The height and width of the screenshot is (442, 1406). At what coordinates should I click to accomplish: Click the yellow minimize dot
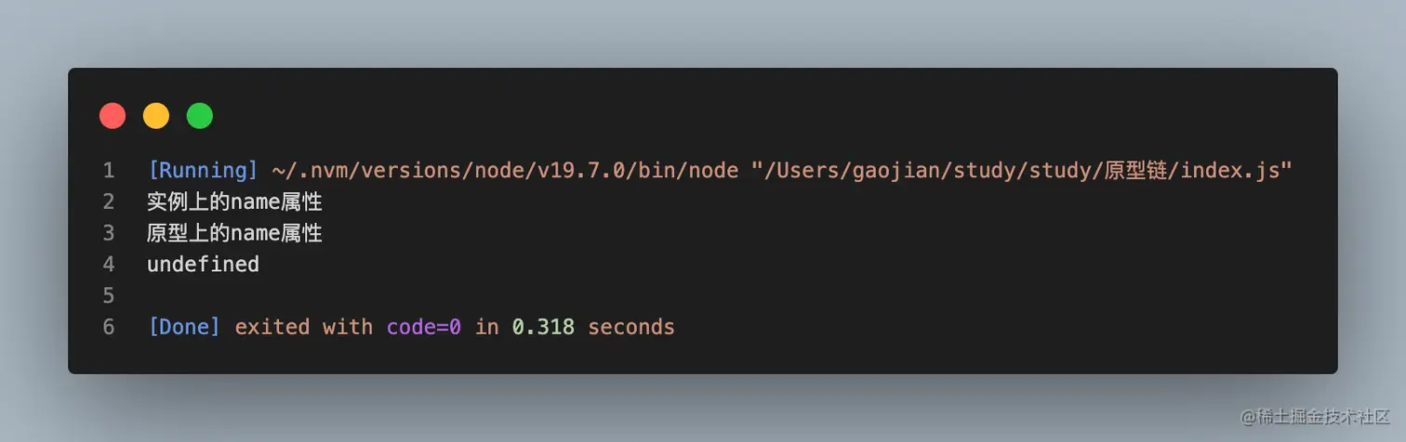tap(156, 116)
